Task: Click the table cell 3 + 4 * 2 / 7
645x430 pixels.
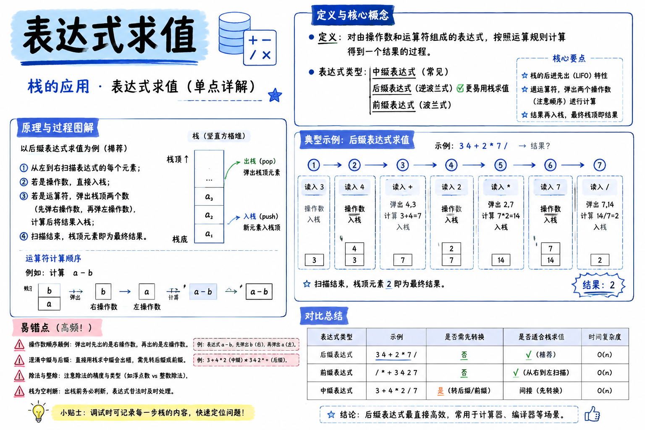Action: [396, 391]
